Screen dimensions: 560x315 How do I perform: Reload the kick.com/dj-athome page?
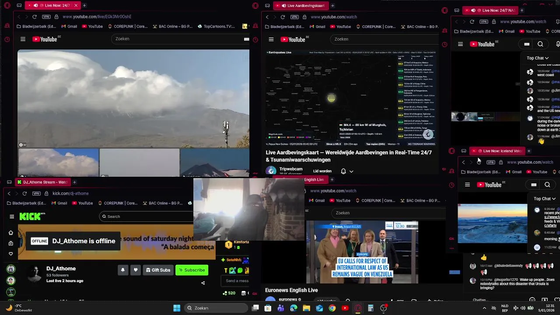(24, 193)
